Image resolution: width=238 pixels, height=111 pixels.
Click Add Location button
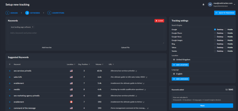click(x=180, y=65)
